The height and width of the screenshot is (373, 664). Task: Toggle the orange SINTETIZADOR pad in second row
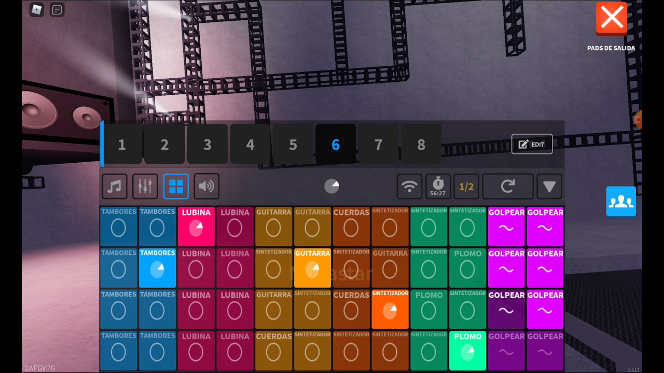pos(351,268)
